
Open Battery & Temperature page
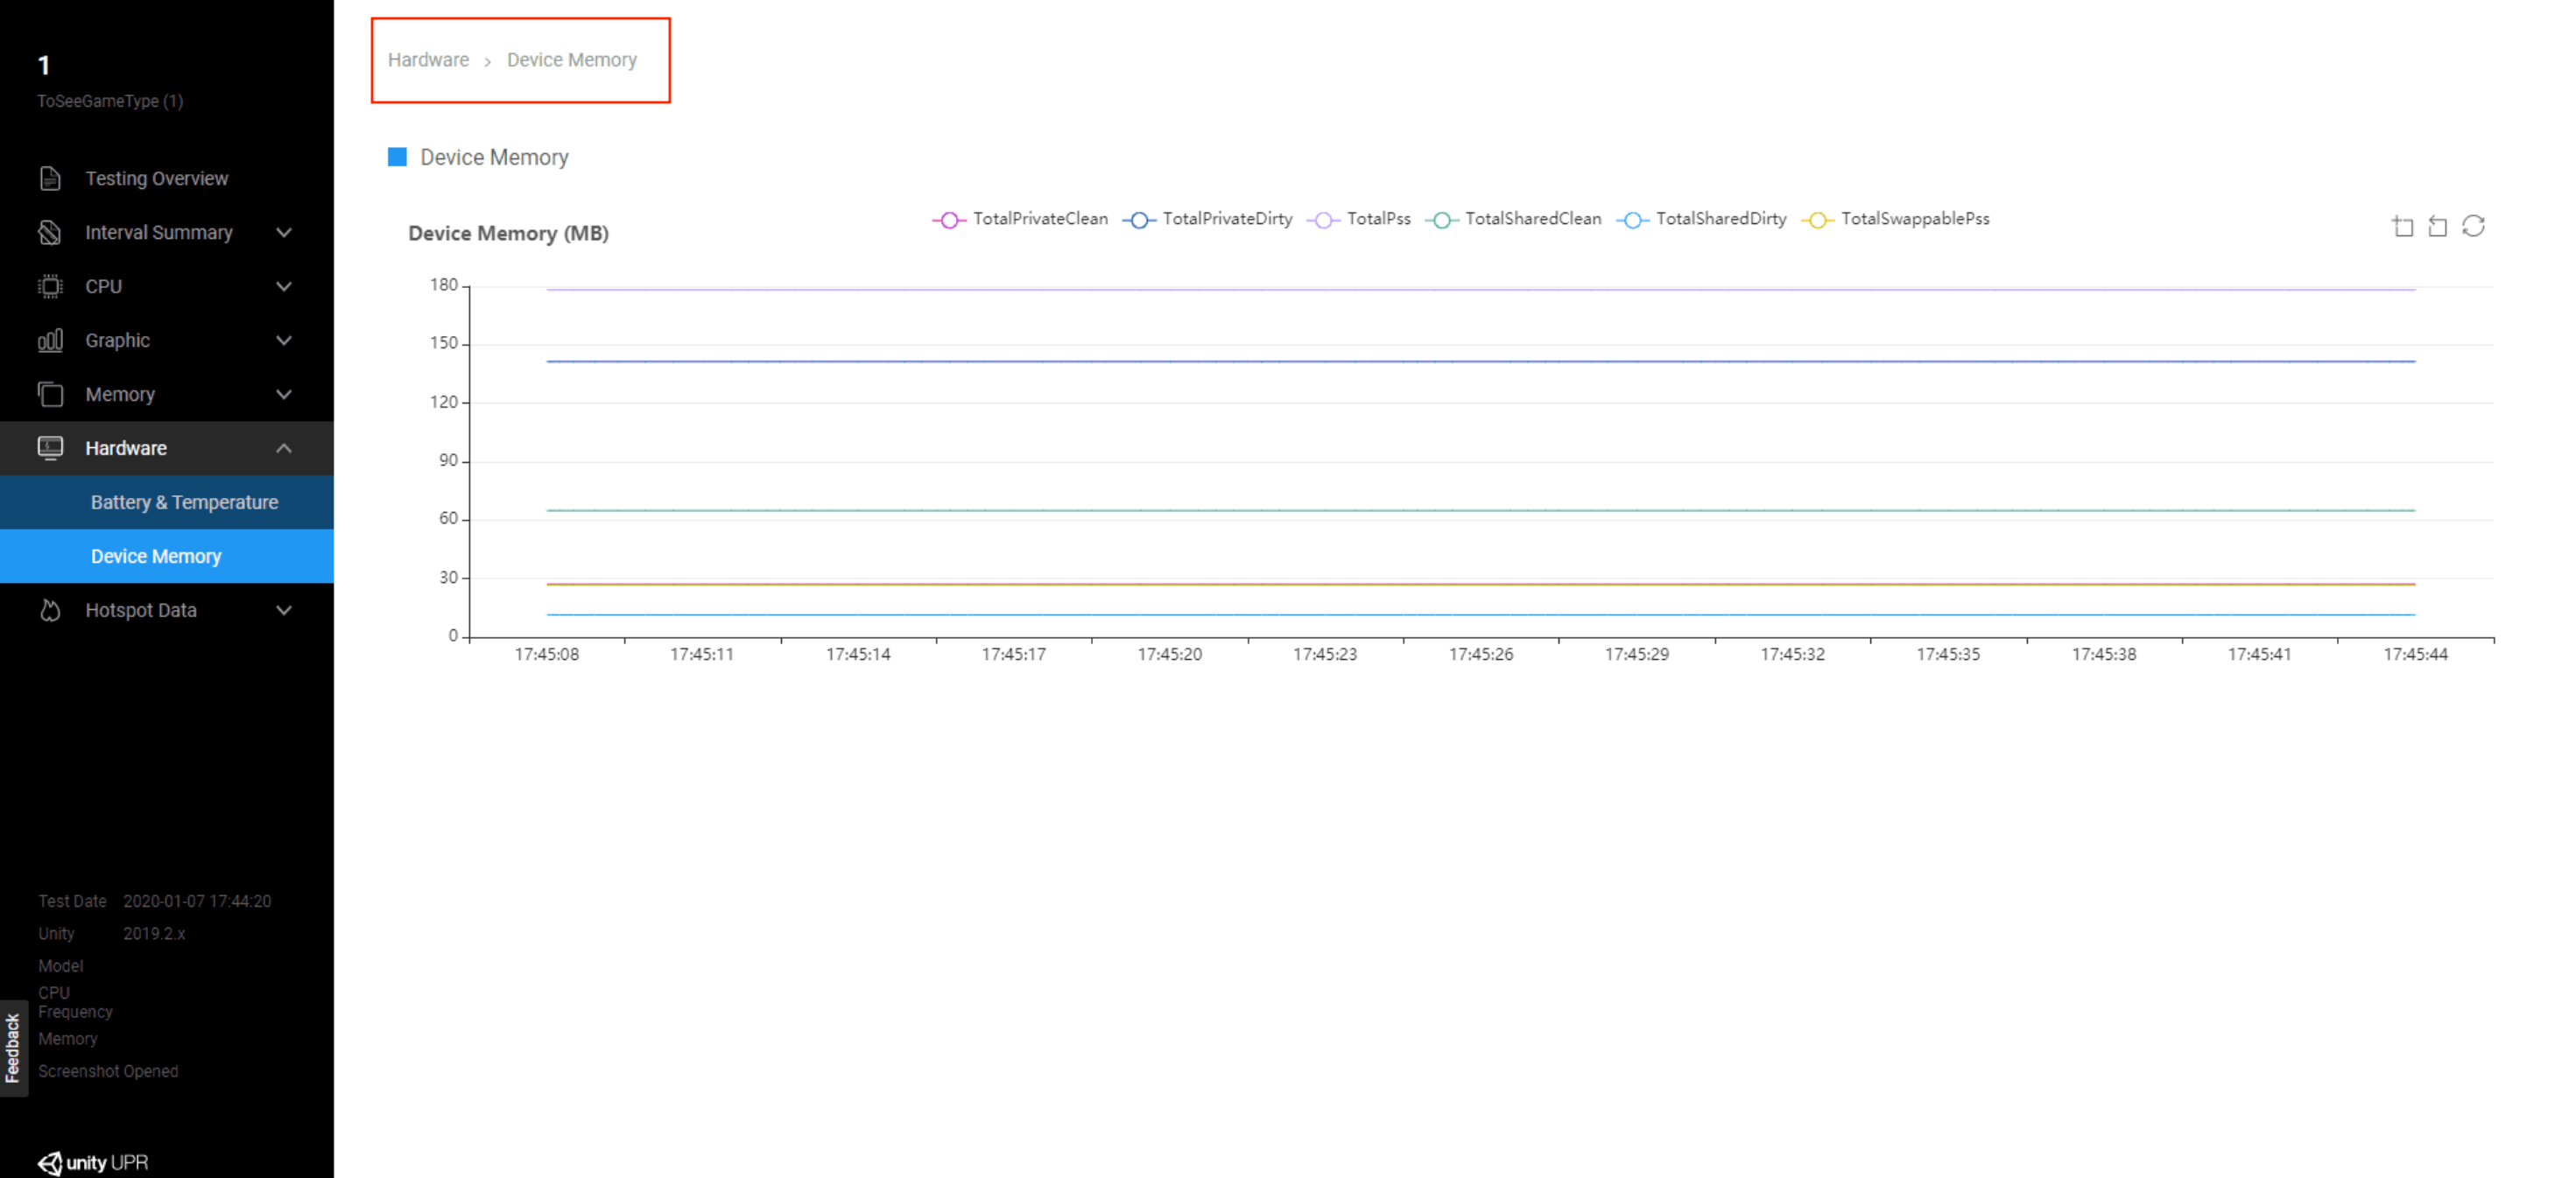click(x=184, y=502)
